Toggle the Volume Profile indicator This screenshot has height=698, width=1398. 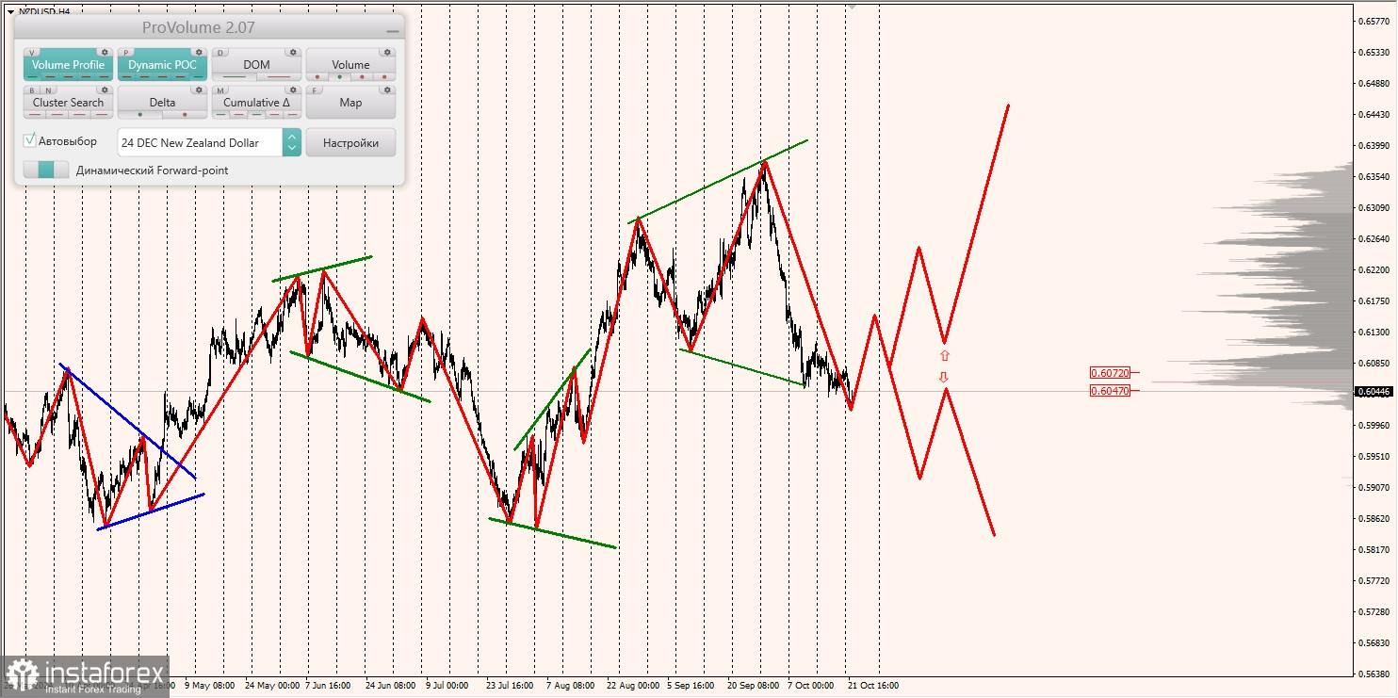click(x=69, y=65)
